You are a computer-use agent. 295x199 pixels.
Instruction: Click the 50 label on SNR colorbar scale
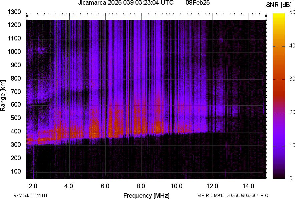point(292,12)
